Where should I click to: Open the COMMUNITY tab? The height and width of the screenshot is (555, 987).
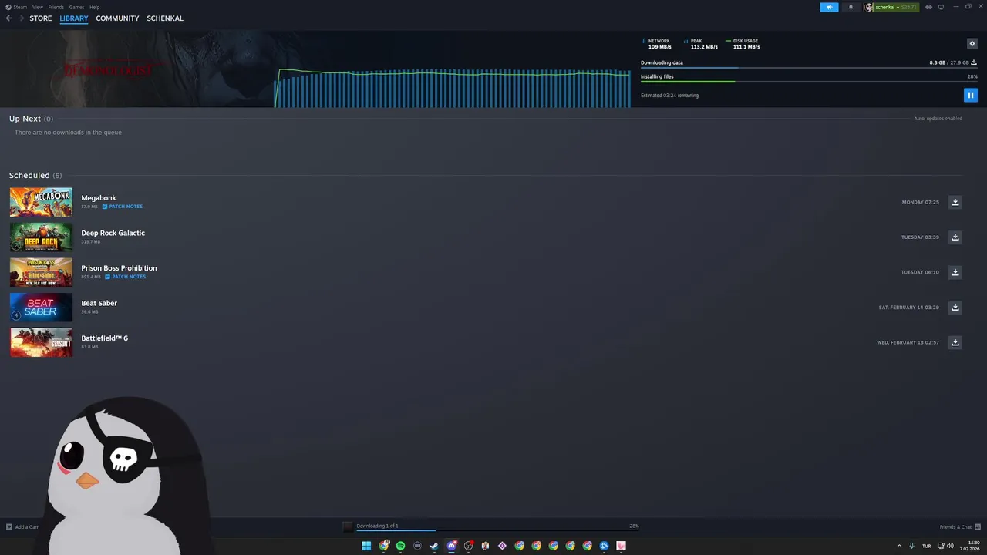[x=117, y=18]
